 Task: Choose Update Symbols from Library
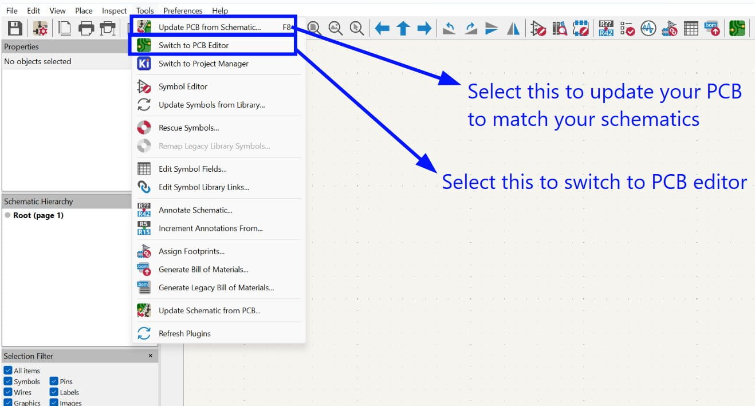click(219, 105)
